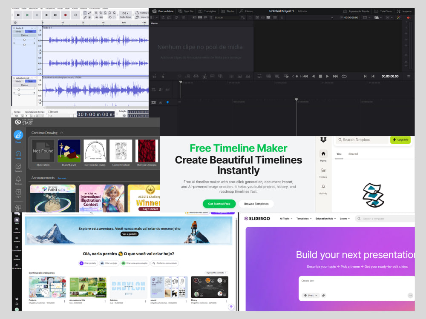Toggle the DaVinci viewer Loop button
The height and width of the screenshot is (319, 426).
(x=344, y=76)
